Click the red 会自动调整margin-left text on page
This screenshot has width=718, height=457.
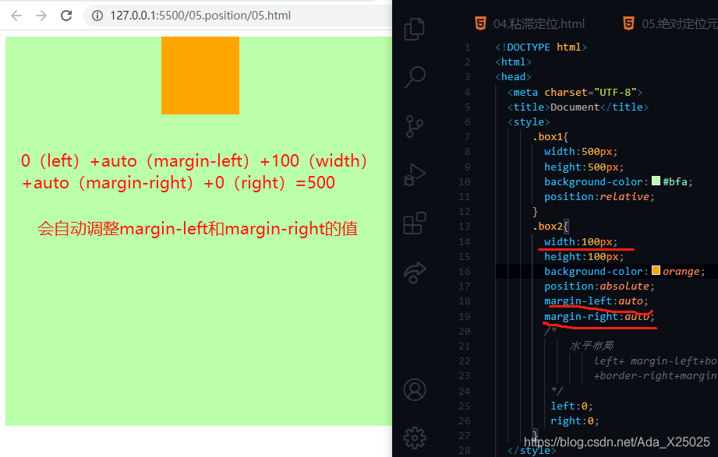[x=197, y=228]
